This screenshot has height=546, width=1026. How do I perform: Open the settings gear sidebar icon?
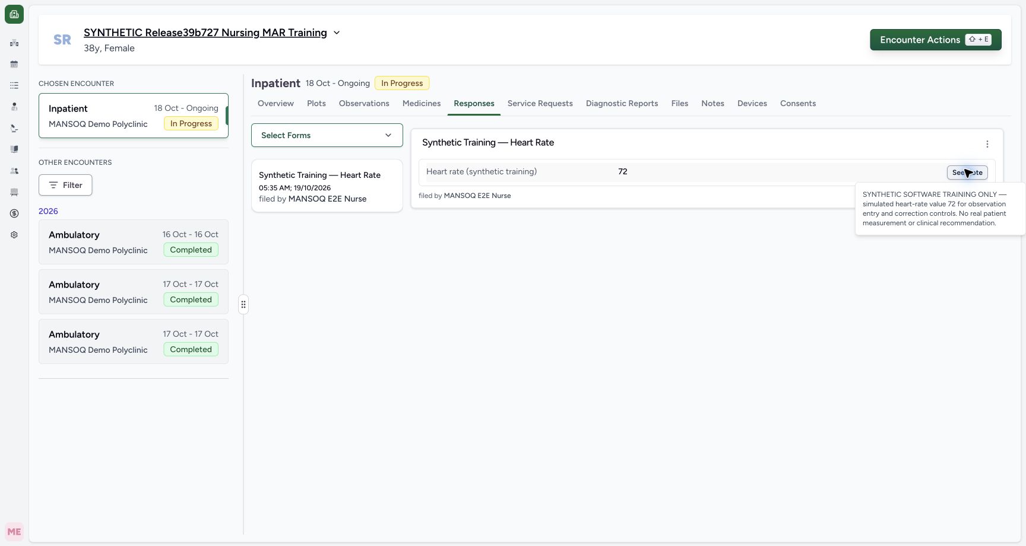14,235
